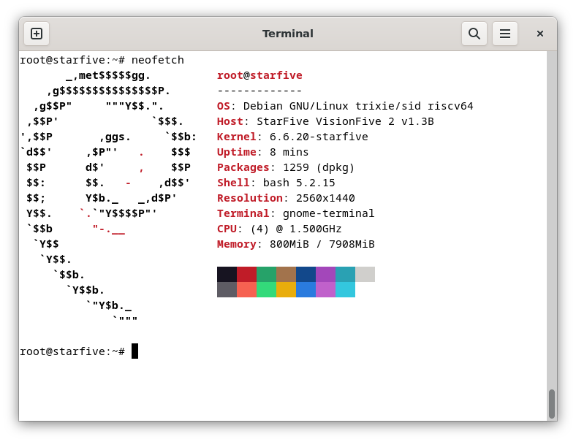Open a new terminal tab
The height and width of the screenshot is (442, 576).
pyautogui.click(x=37, y=34)
